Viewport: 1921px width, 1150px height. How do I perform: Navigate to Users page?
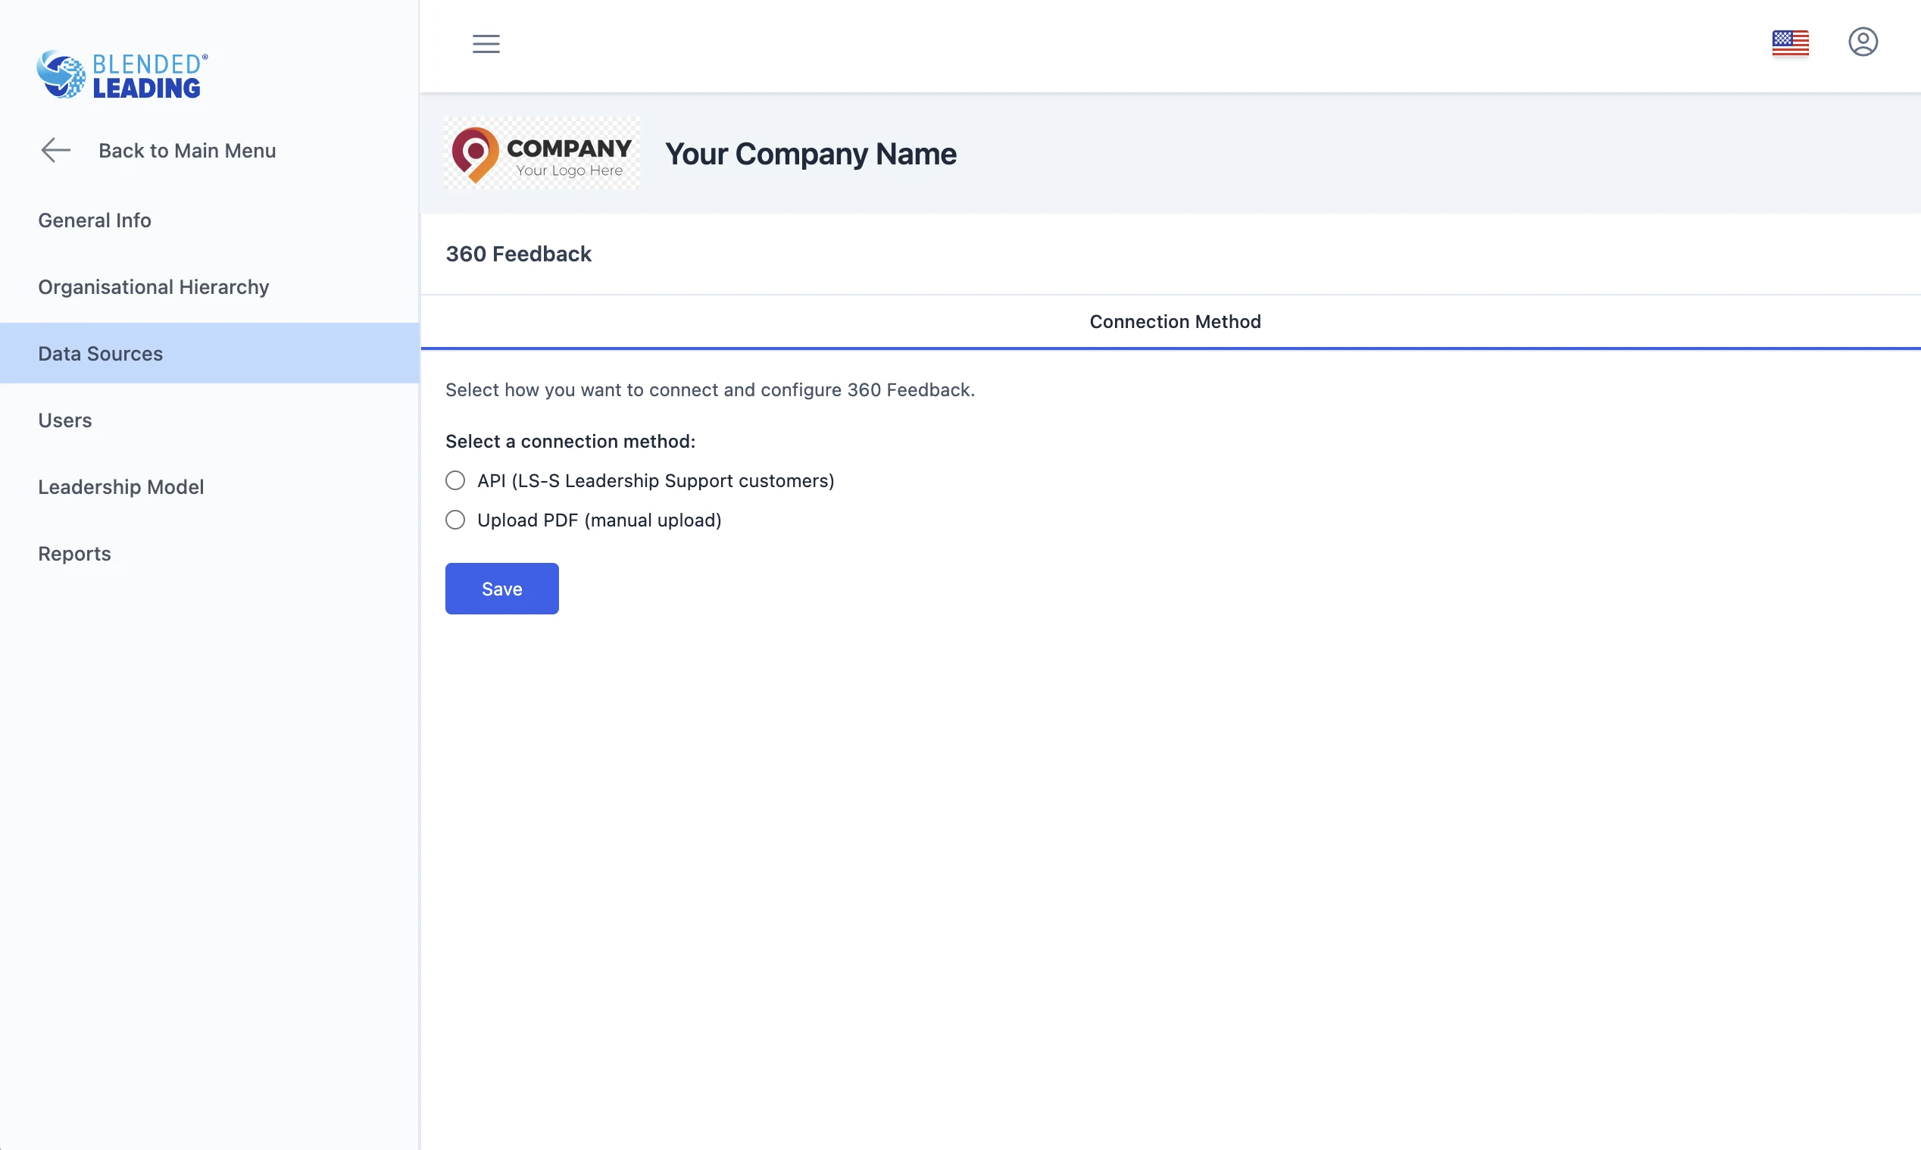65,420
